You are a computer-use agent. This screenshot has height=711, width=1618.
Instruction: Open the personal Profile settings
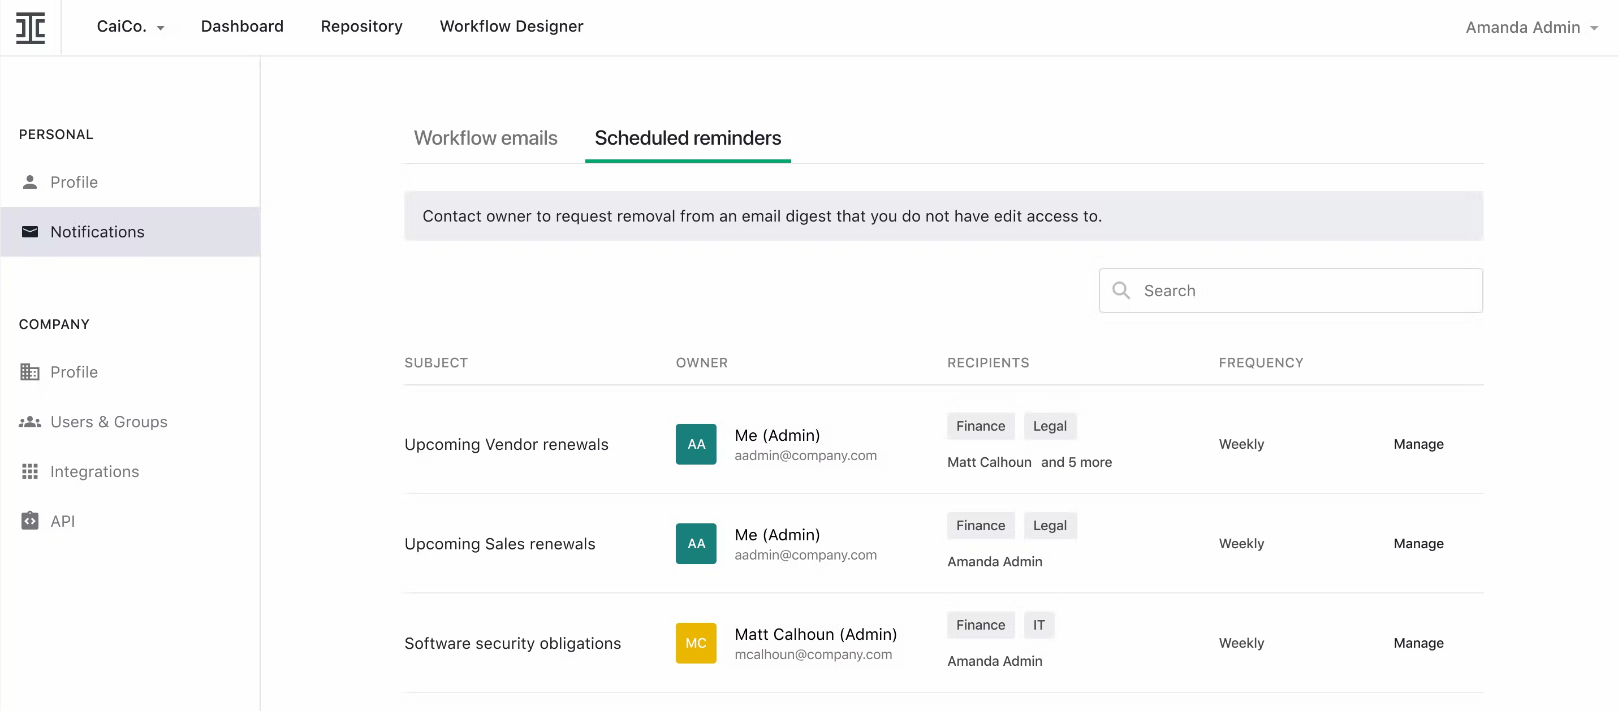tap(74, 182)
